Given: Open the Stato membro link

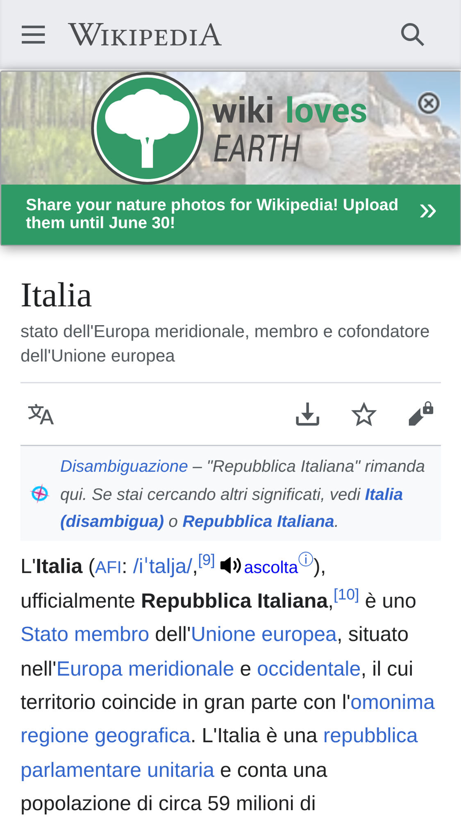Looking at the screenshot, I should click(x=85, y=634).
